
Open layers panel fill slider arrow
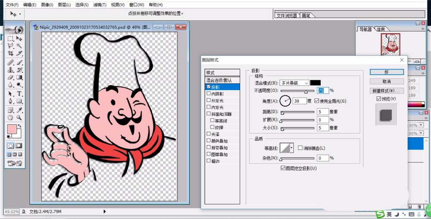[x=422, y=133]
